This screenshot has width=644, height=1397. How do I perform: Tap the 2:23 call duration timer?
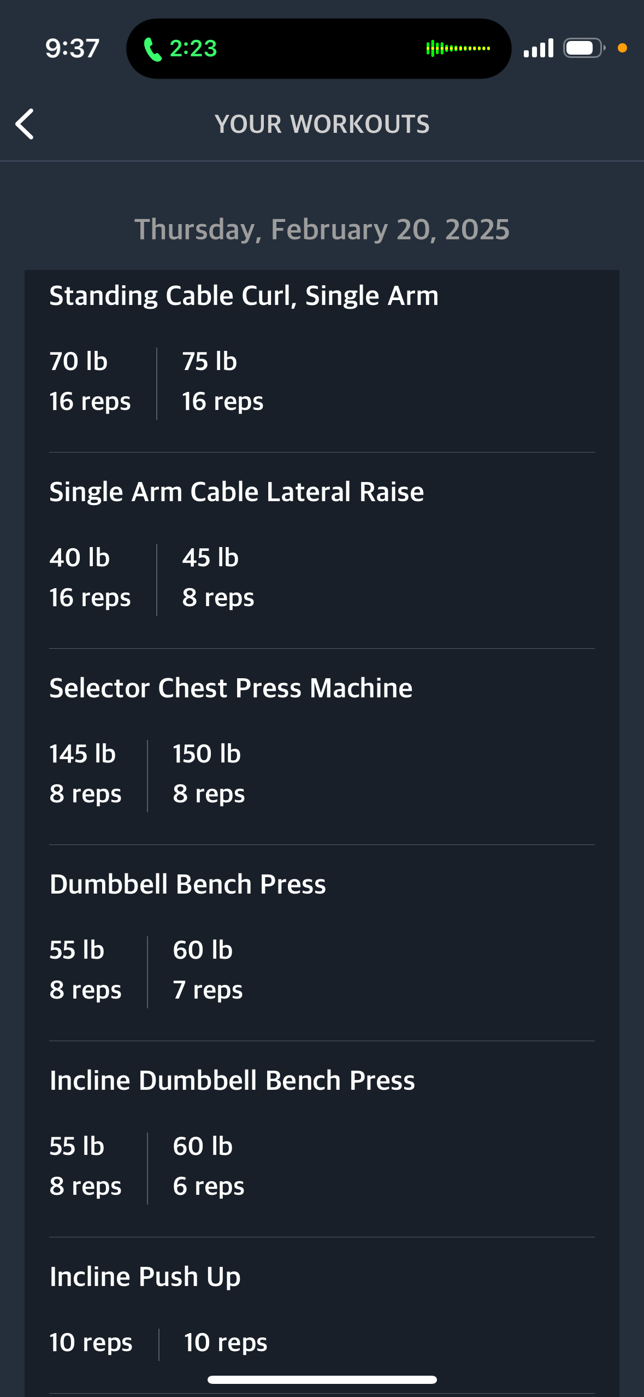click(x=193, y=49)
